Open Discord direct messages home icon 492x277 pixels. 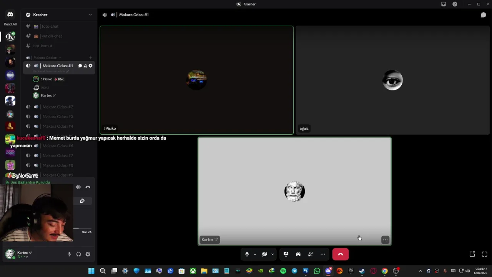[x=10, y=15]
